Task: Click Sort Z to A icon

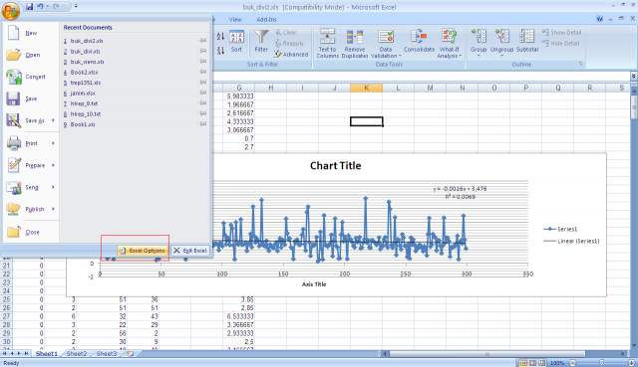Action: 220,51
